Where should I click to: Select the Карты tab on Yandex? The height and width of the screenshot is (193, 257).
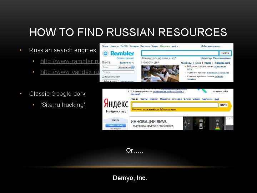click(x=144, y=99)
